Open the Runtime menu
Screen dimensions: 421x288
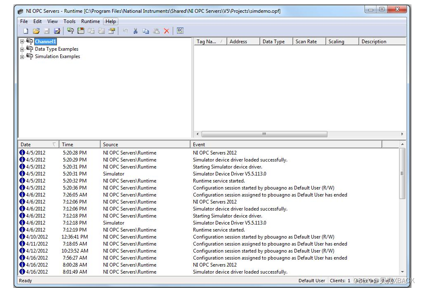90,21
